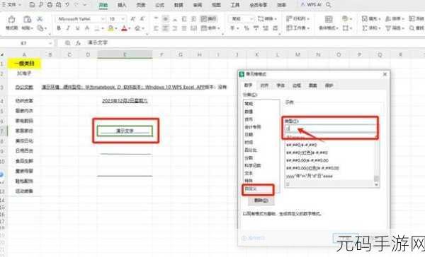Select cell with 演示文字
The width and height of the screenshot is (425, 257).
(125, 131)
